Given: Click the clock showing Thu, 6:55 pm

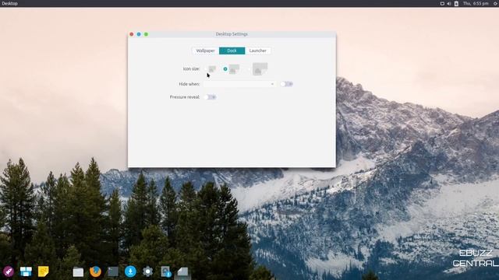Looking at the screenshot, I should coord(476,3).
